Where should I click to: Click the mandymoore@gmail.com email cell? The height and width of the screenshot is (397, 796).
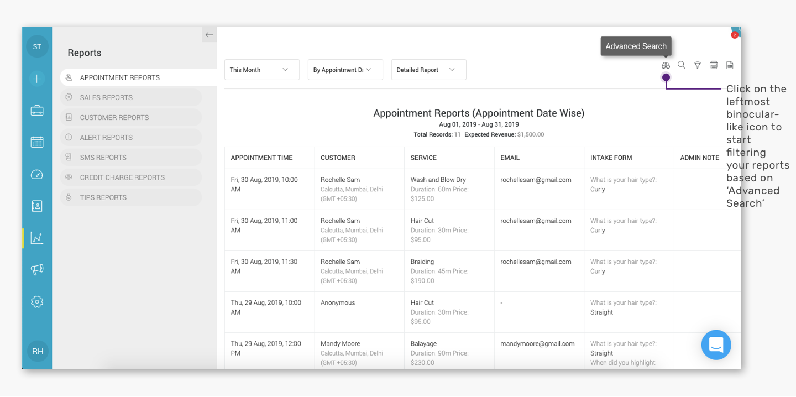coord(537,343)
